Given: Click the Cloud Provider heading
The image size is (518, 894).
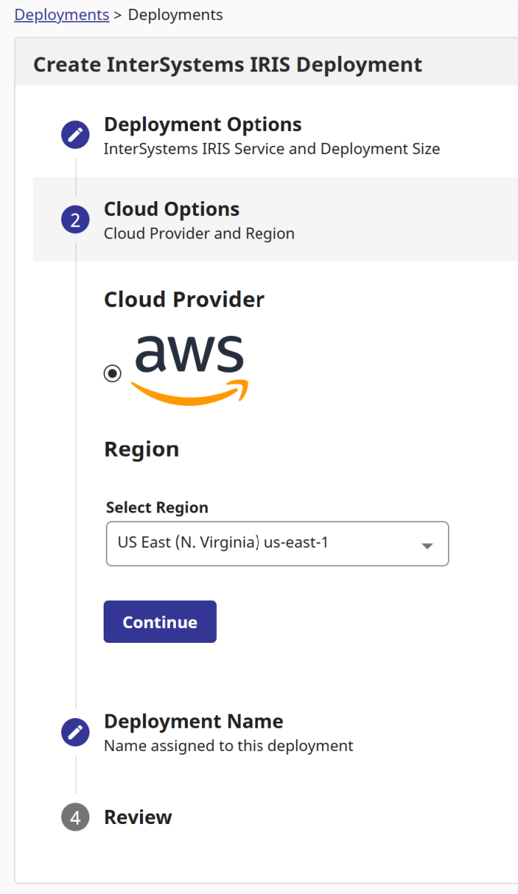Looking at the screenshot, I should coord(184,299).
